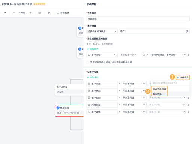Viewport: 192px width, 144px height.
Task: Open the 所有 condition match dropdown
Action: tap(96, 44)
